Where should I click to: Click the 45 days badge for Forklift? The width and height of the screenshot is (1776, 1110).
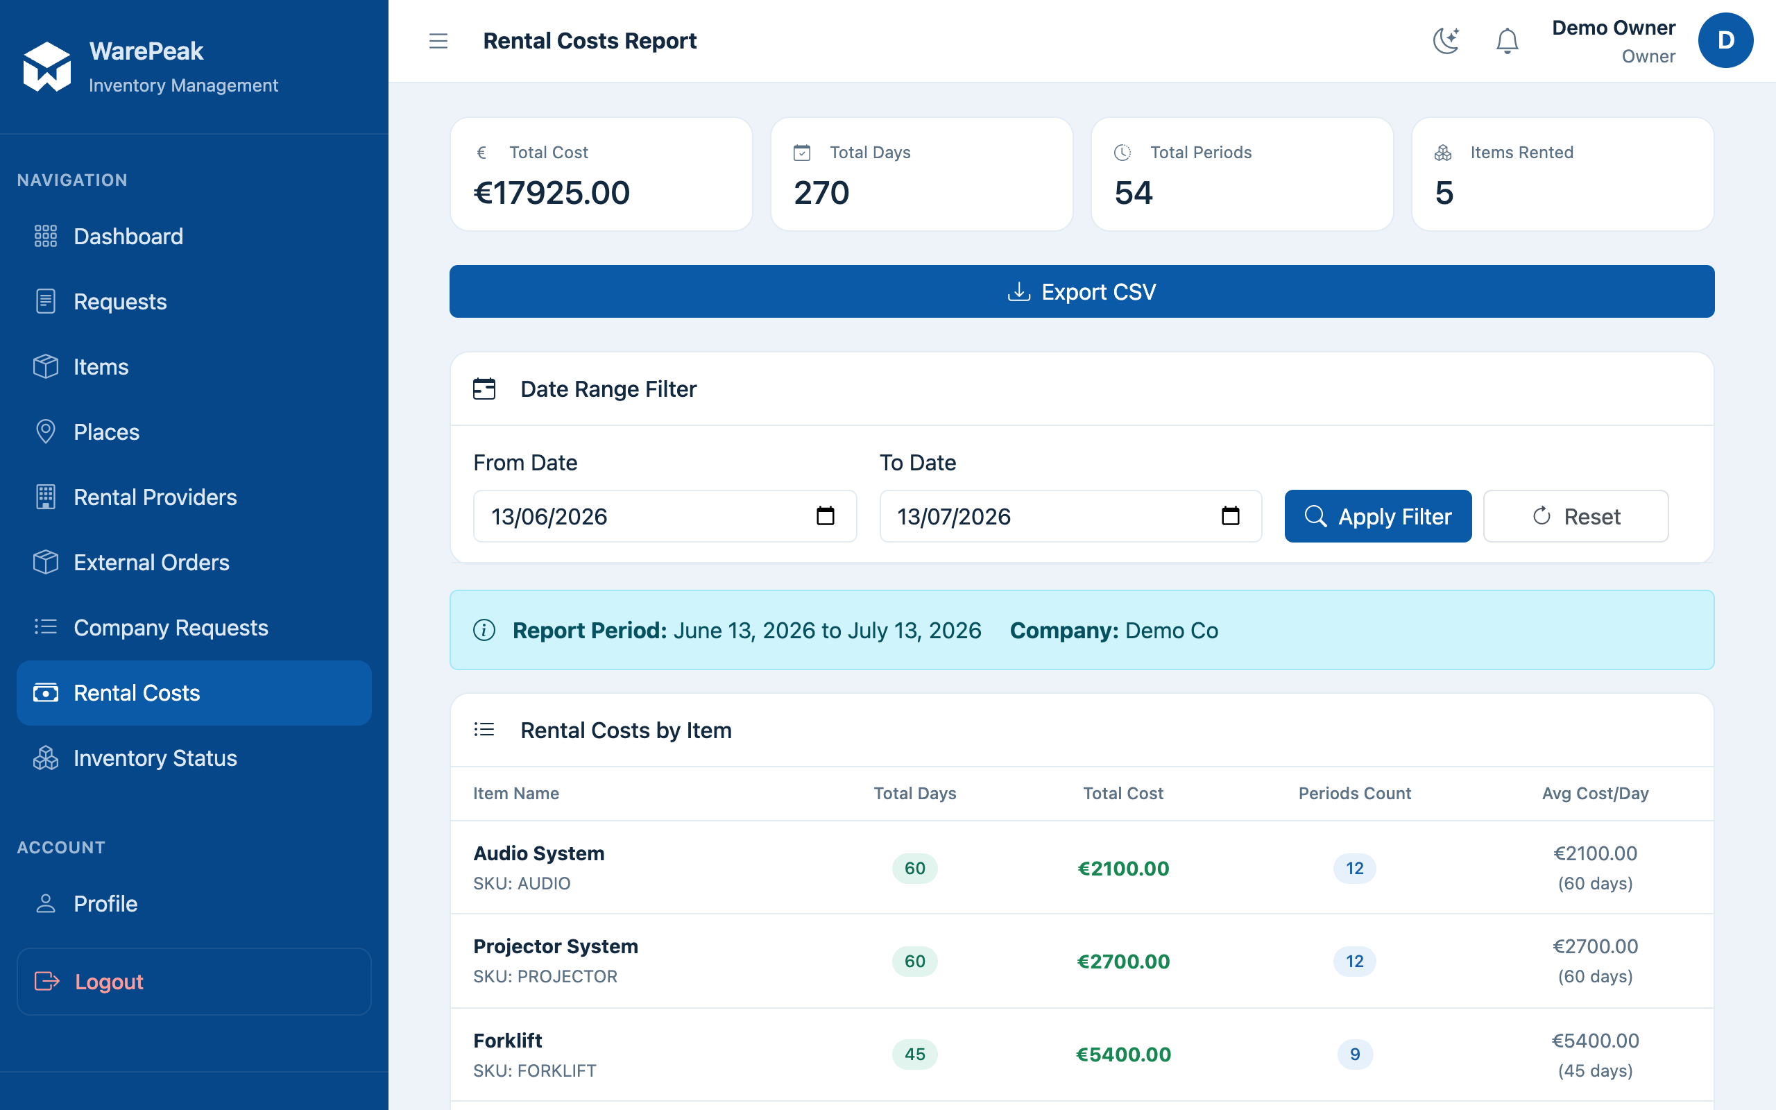[x=914, y=1054]
